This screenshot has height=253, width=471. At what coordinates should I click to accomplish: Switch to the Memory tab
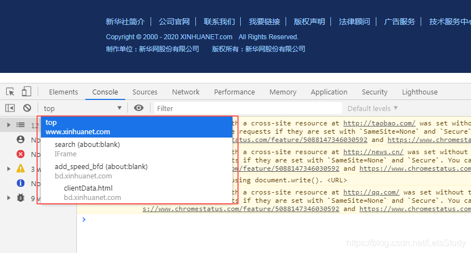[x=283, y=92]
